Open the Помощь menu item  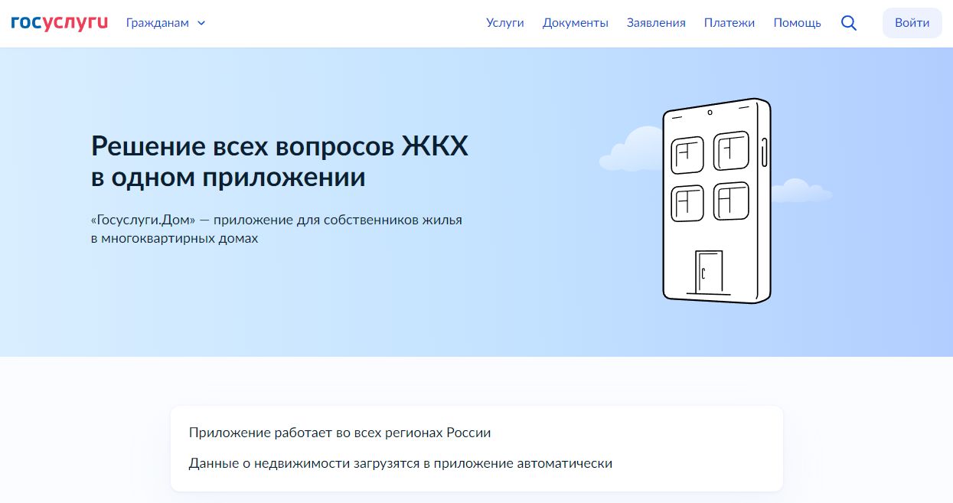coord(797,23)
